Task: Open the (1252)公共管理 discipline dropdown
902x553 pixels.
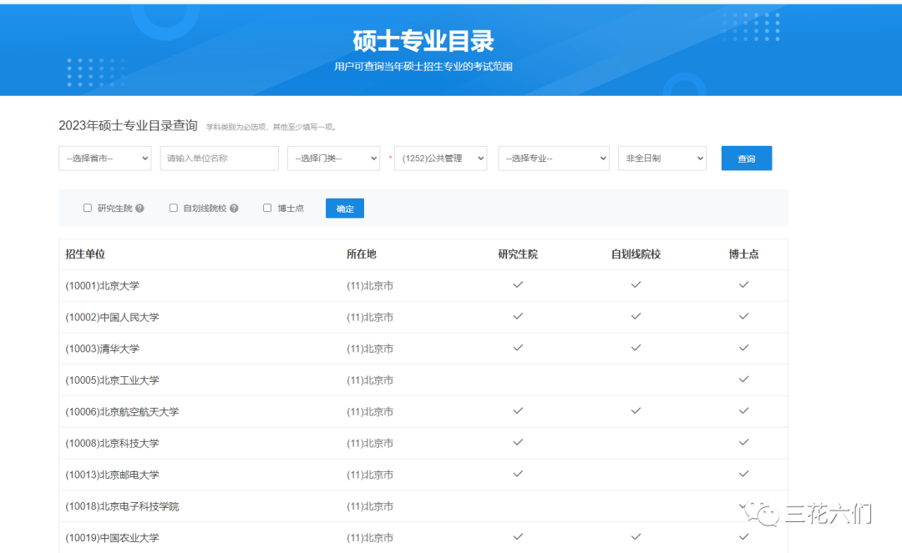Action: pos(441,158)
